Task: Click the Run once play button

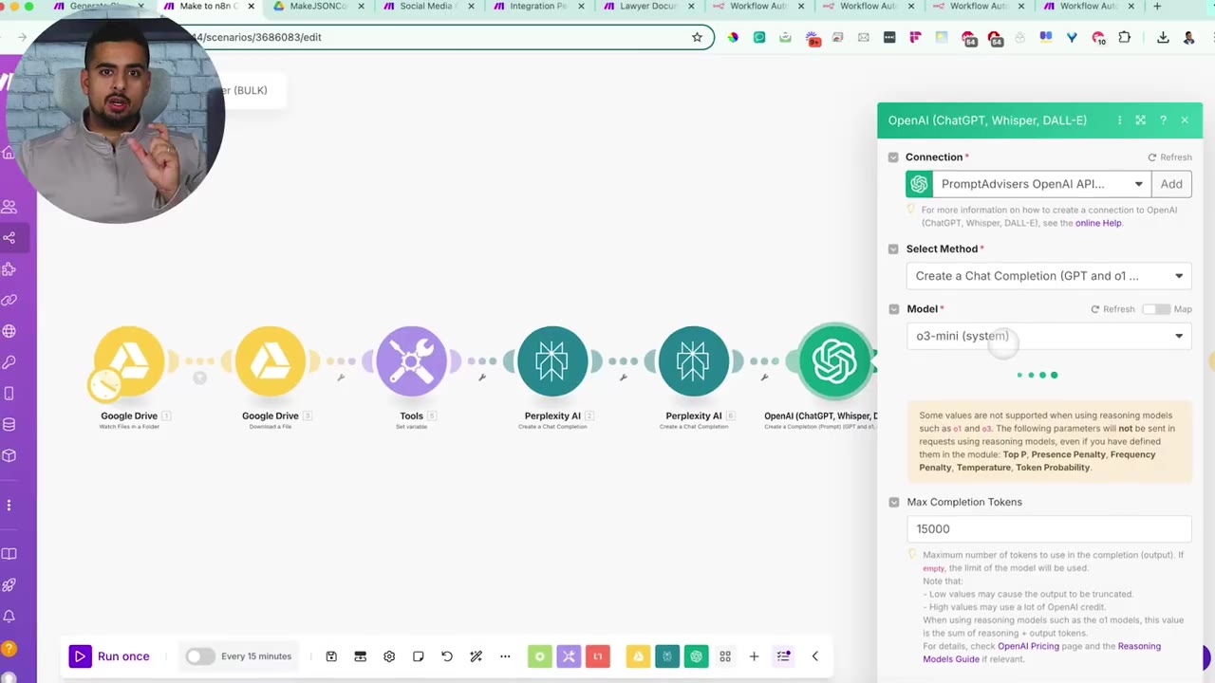Action: tap(80, 656)
